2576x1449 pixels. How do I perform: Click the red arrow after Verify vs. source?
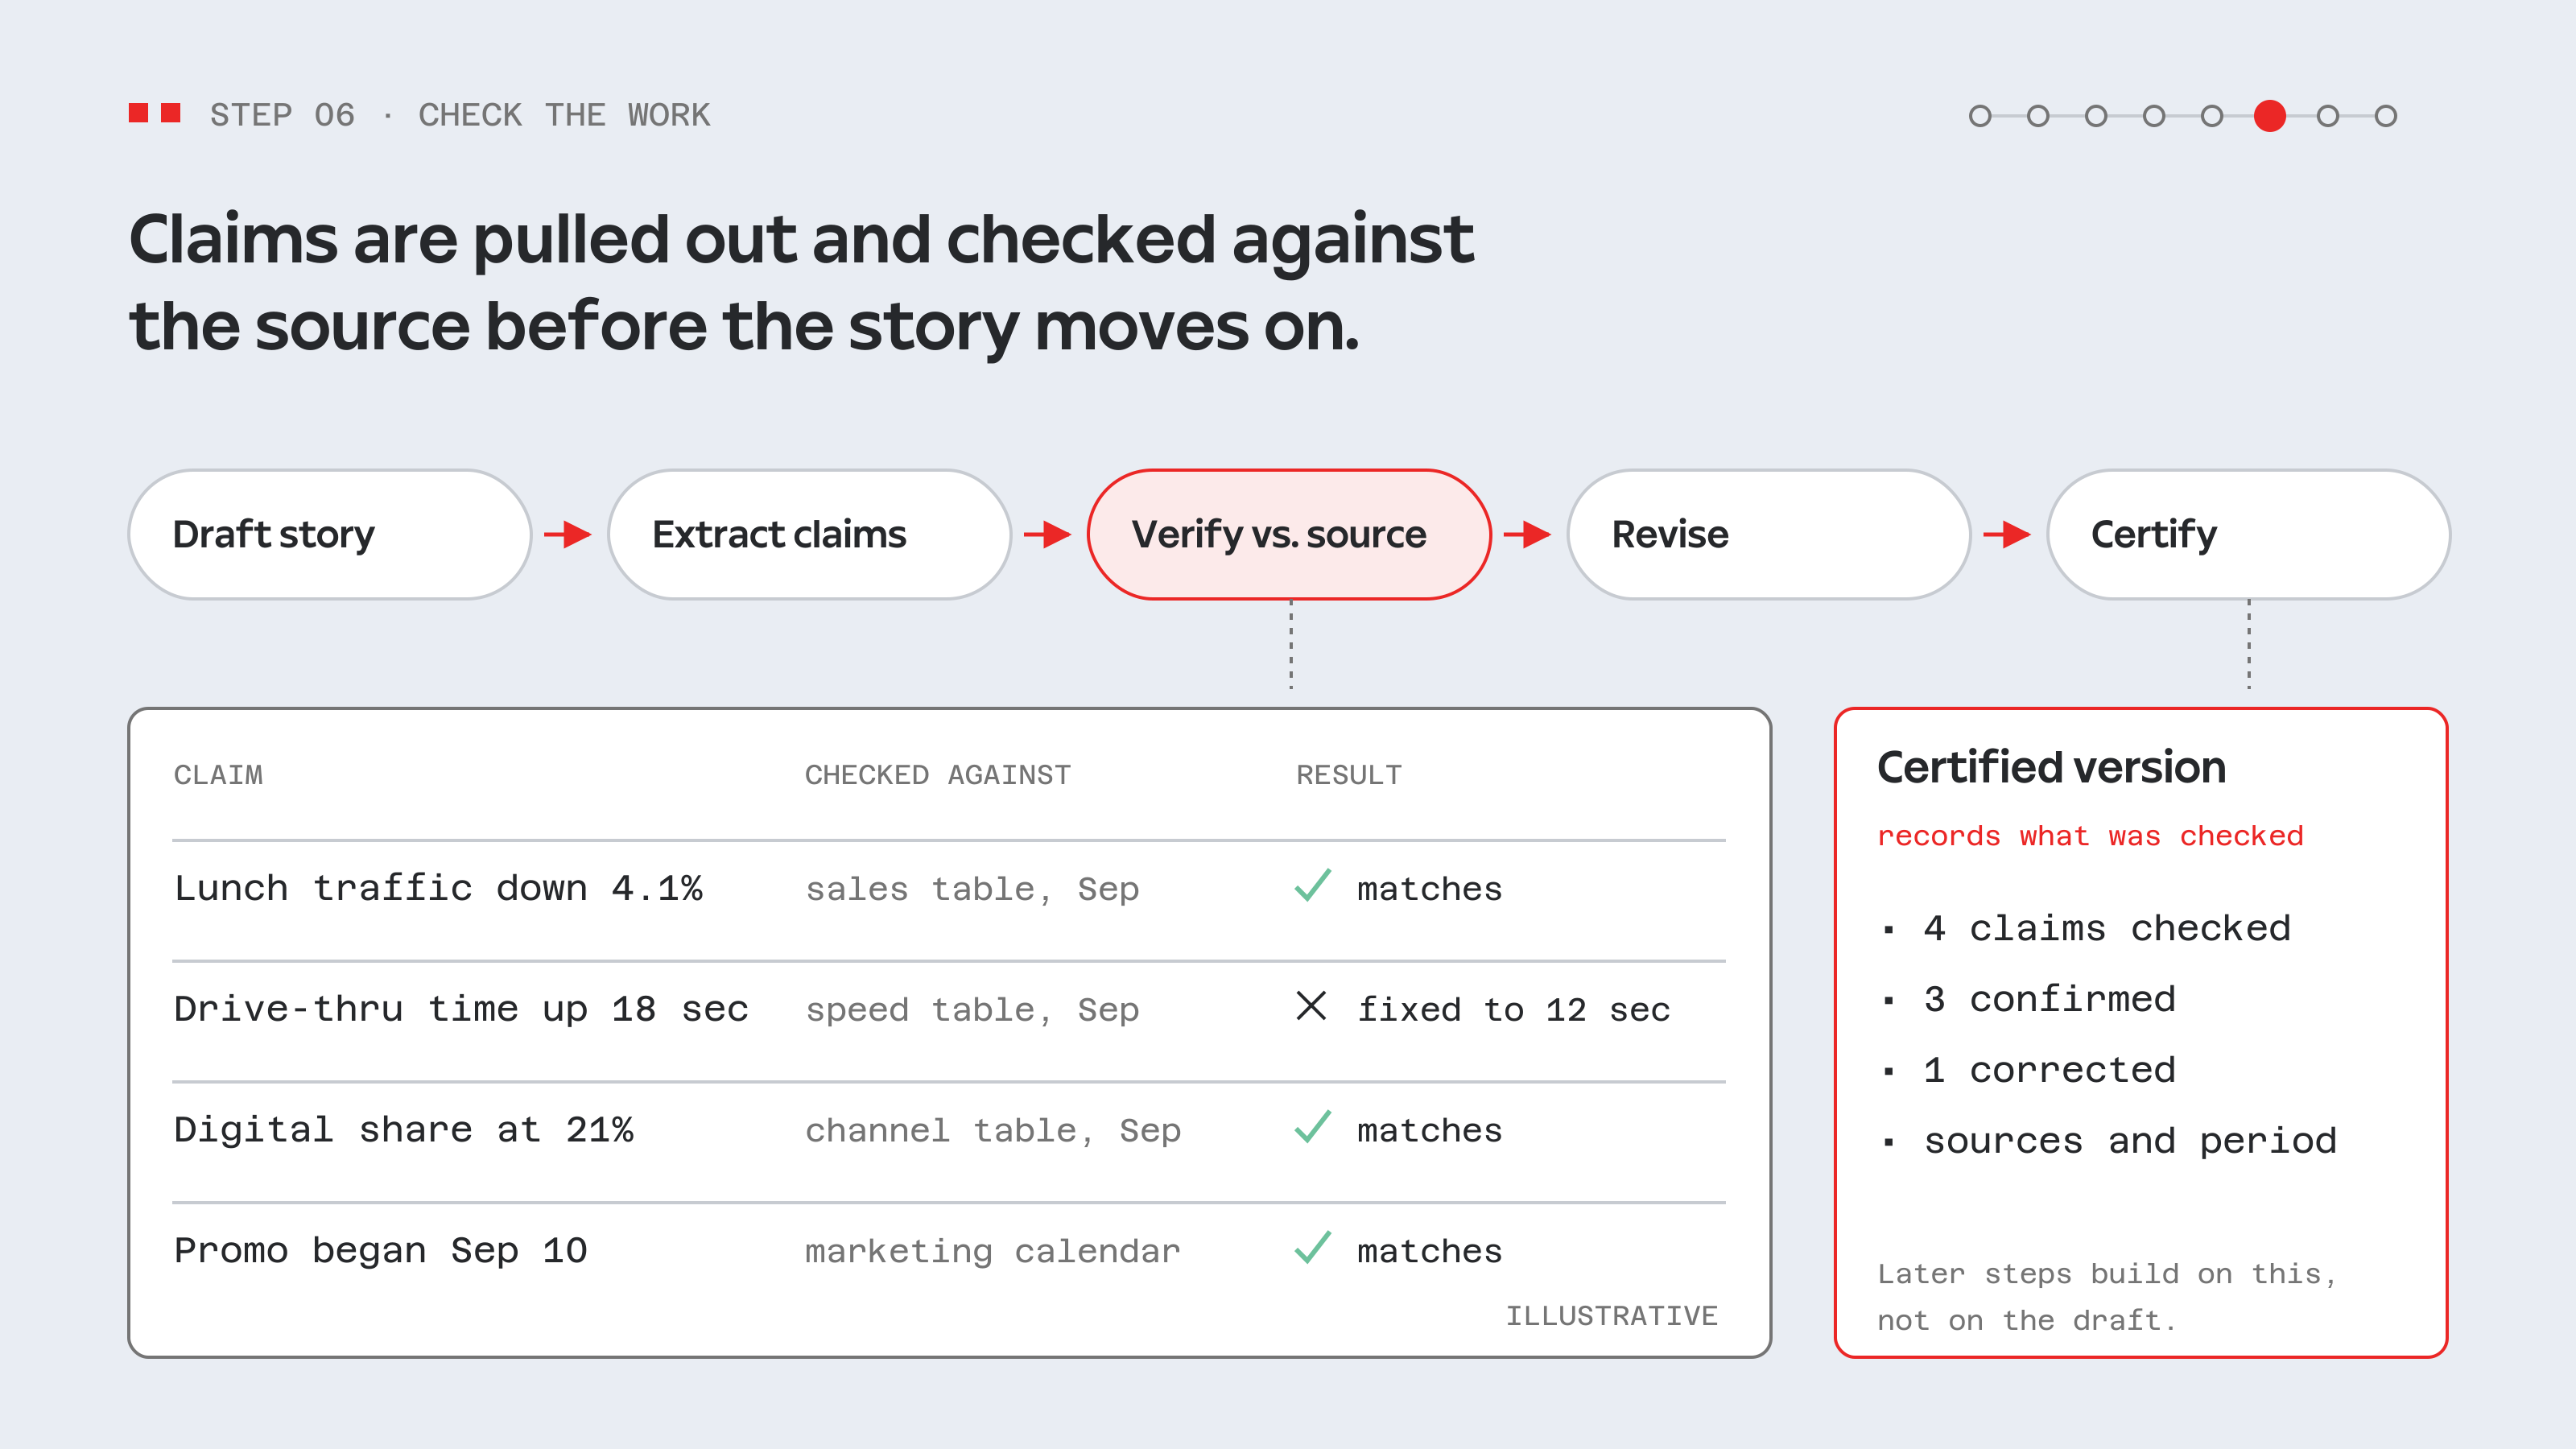pos(1528,534)
